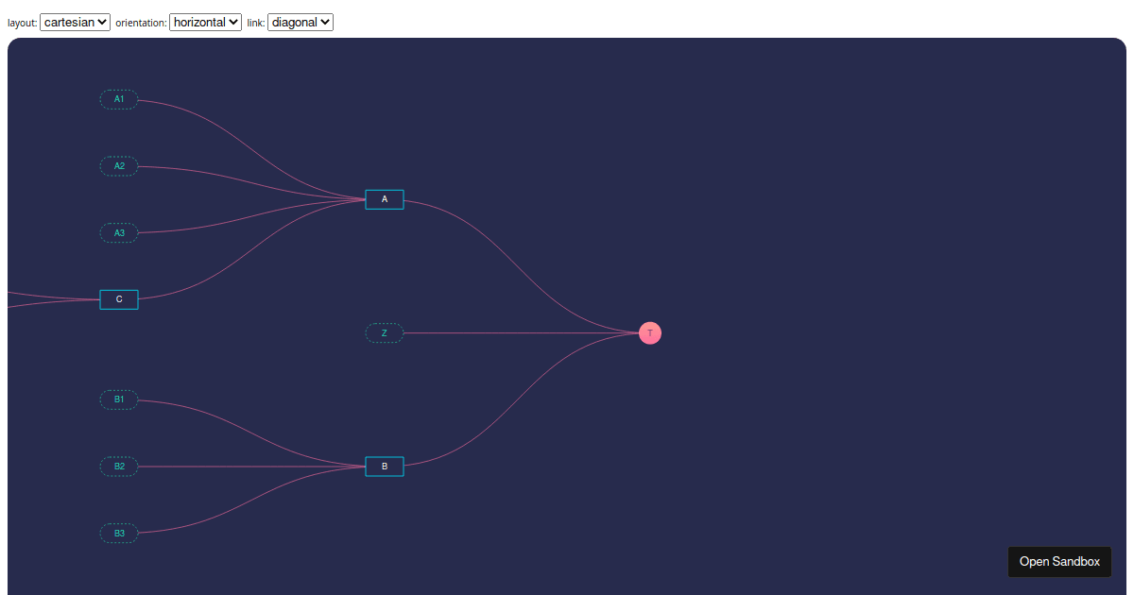Select the rectangular node C

coord(118,298)
